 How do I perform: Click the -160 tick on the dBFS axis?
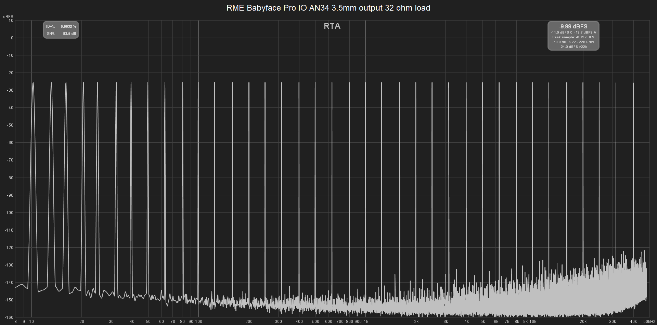pyautogui.click(x=9, y=317)
